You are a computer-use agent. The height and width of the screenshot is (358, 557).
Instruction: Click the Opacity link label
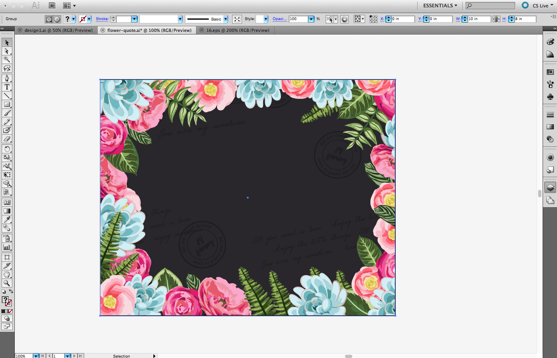point(280,19)
